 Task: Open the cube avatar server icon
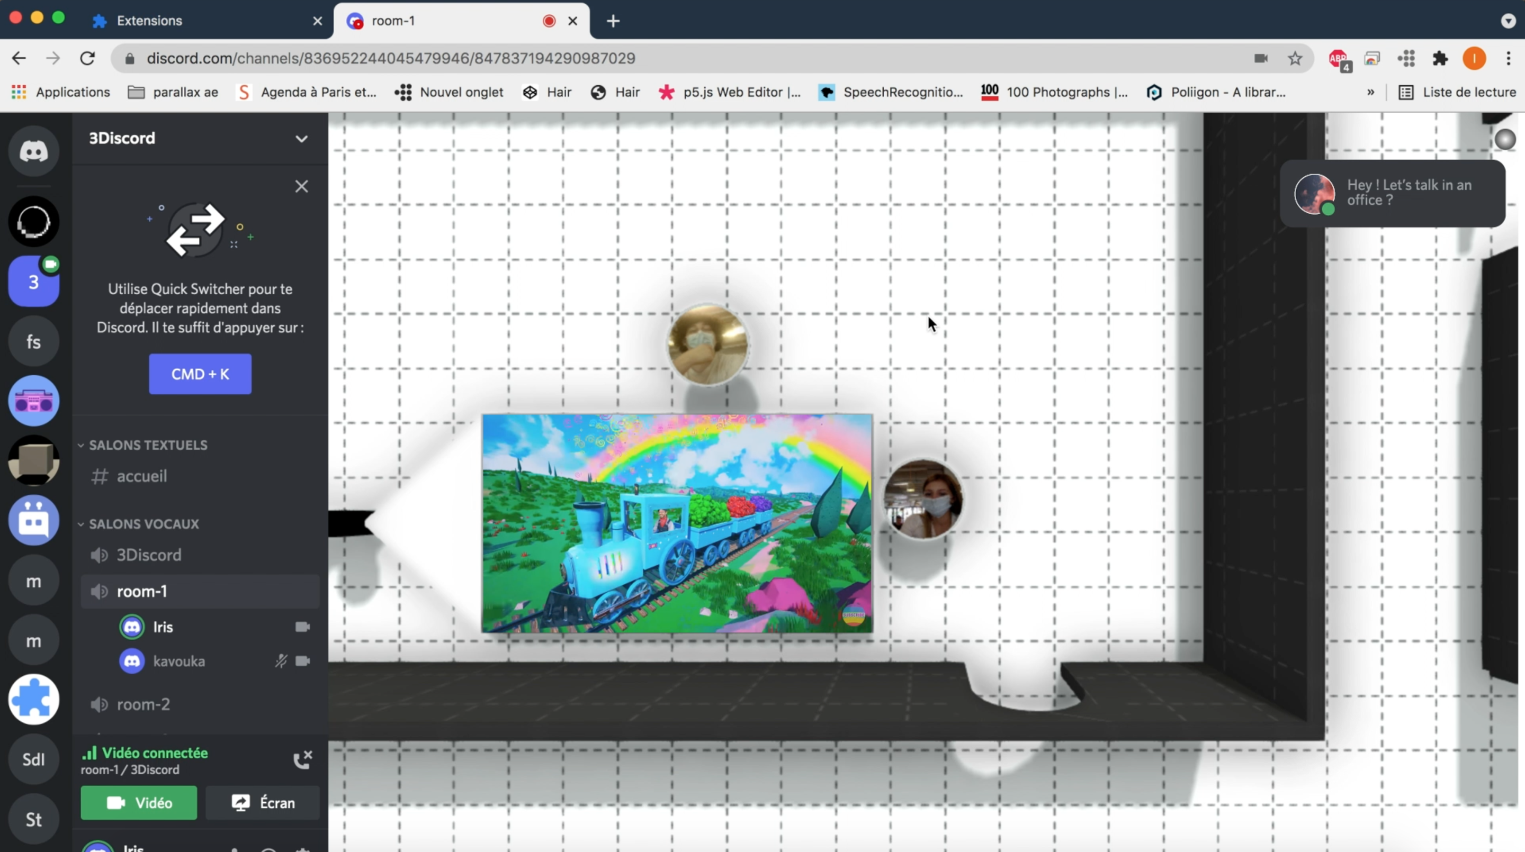click(x=34, y=460)
